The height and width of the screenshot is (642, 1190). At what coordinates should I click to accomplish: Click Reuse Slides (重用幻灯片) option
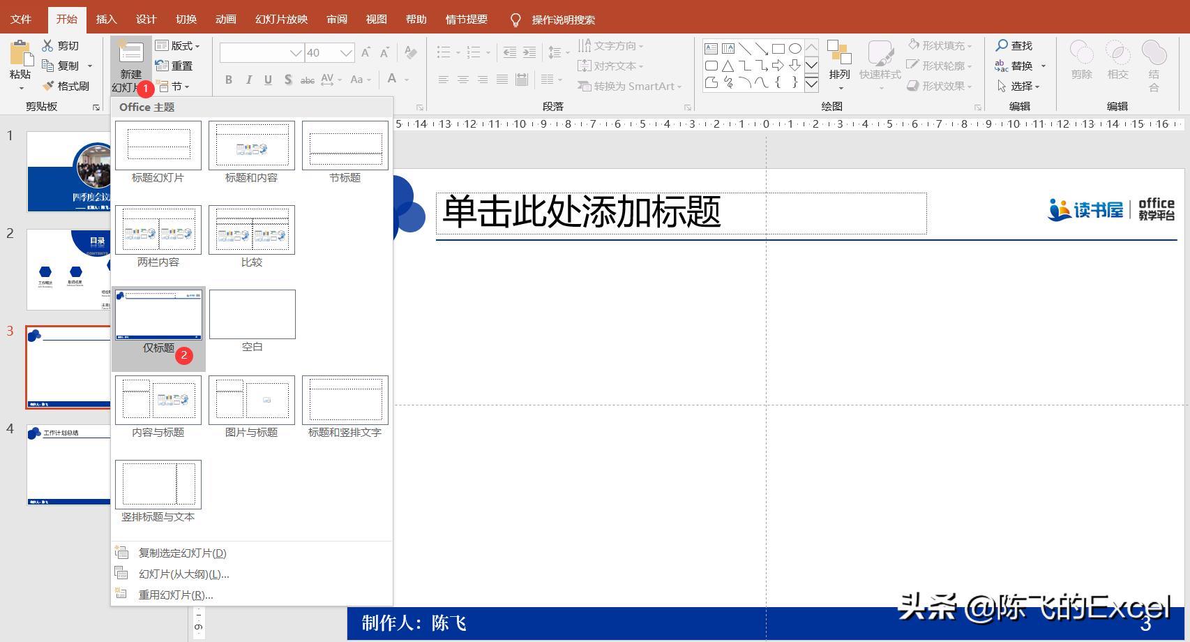175,595
